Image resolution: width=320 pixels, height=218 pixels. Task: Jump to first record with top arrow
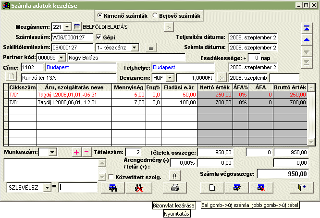point(307,28)
